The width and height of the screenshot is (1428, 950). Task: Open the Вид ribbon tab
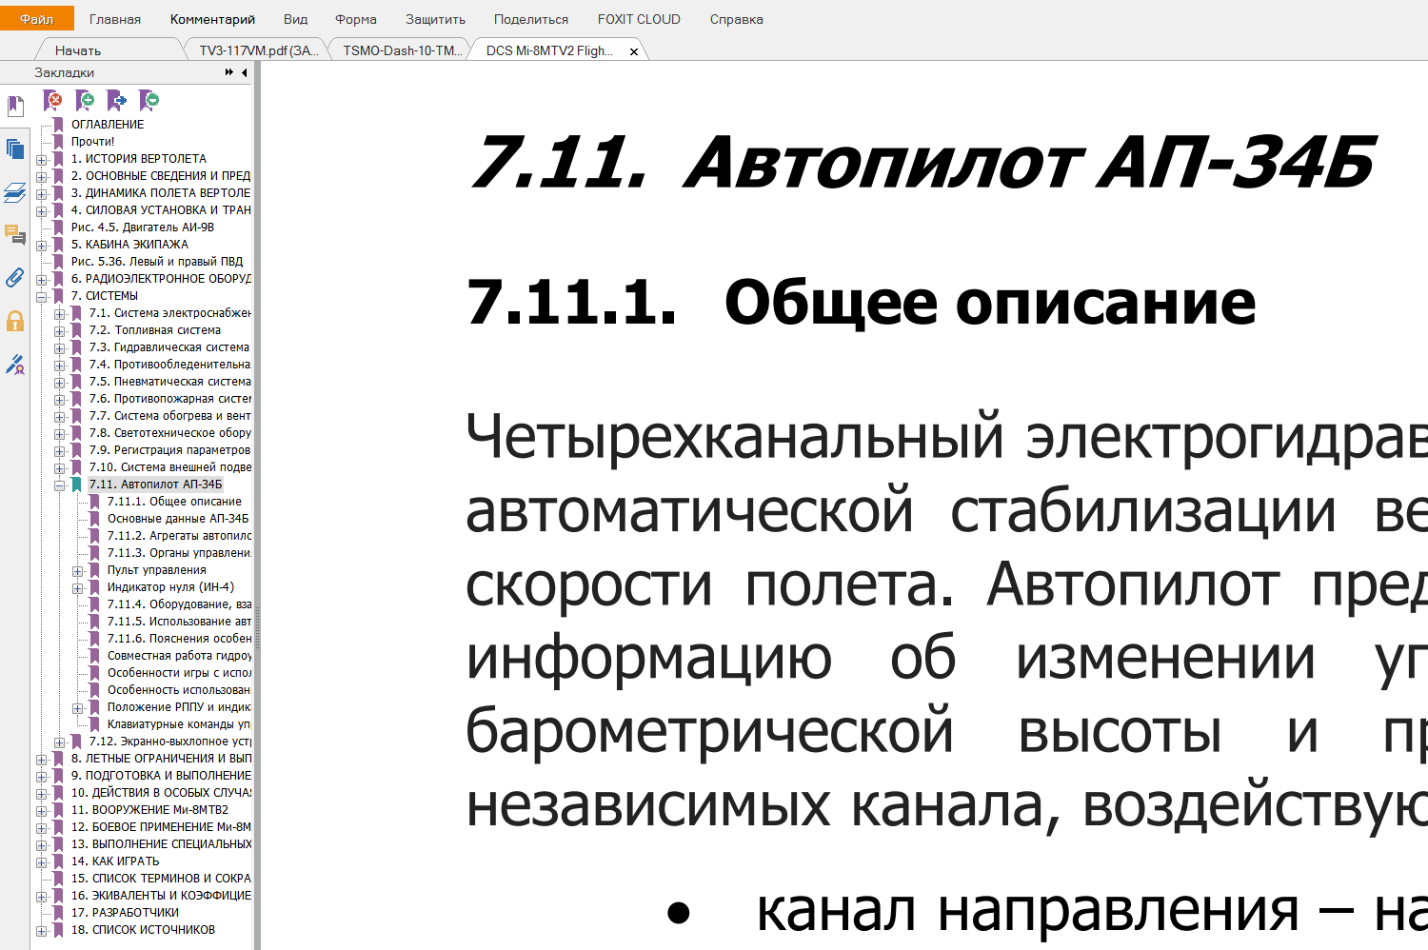[295, 19]
